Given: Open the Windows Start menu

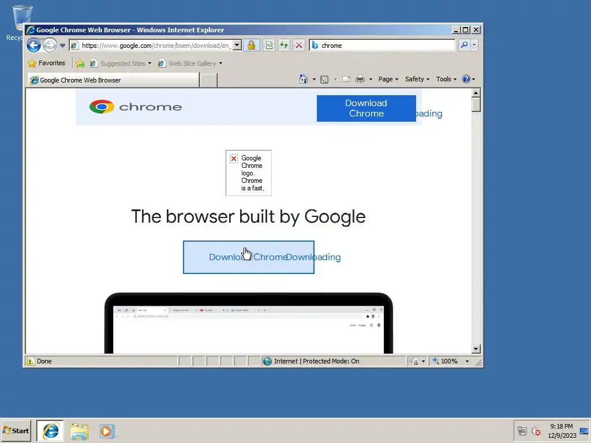Looking at the screenshot, I should click(x=16, y=431).
